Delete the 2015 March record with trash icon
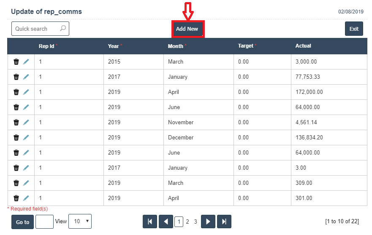The width and height of the screenshot is (372, 235). 16,62
